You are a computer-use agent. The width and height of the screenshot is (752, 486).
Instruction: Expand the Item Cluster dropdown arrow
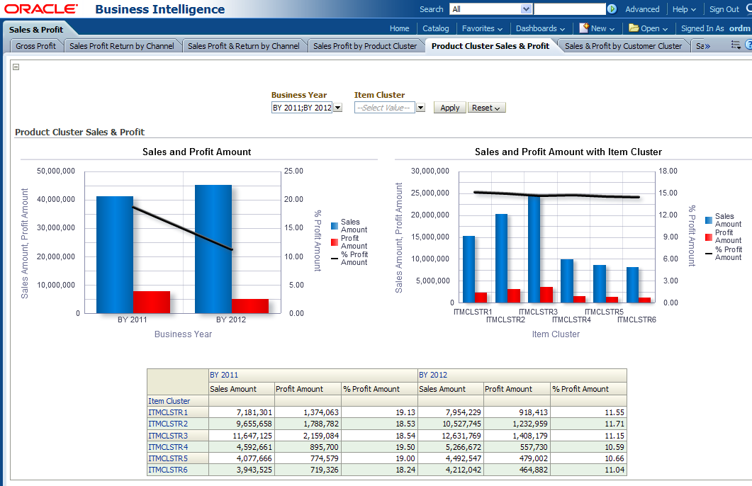point(420,108)
